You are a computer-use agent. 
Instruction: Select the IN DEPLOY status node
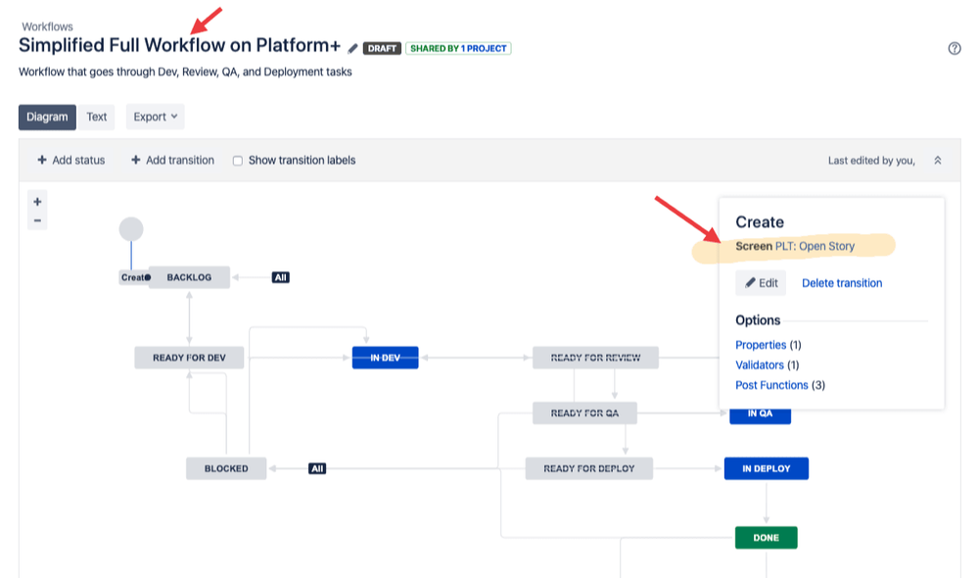[x=766, y=468]
